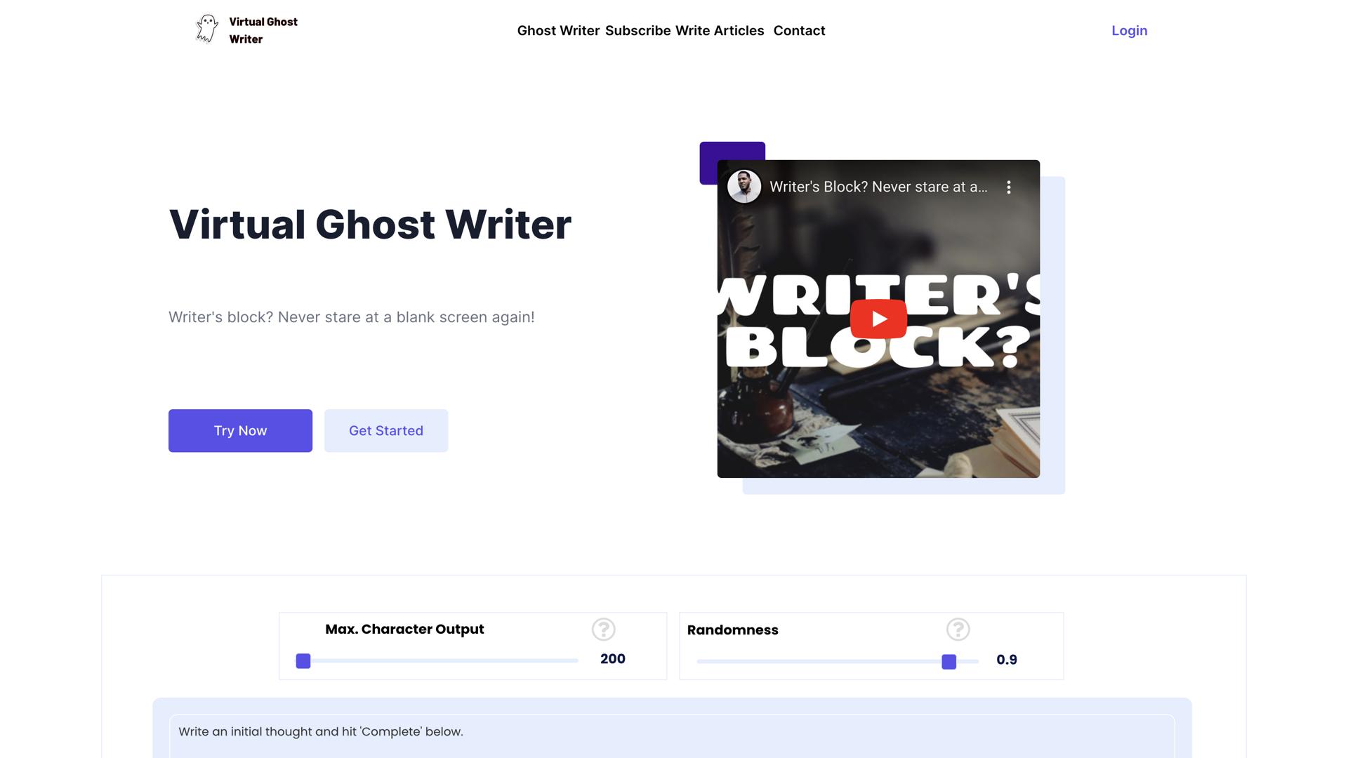
Task: Select Subscribe in the navigation bar
Action: click(637, 31)
